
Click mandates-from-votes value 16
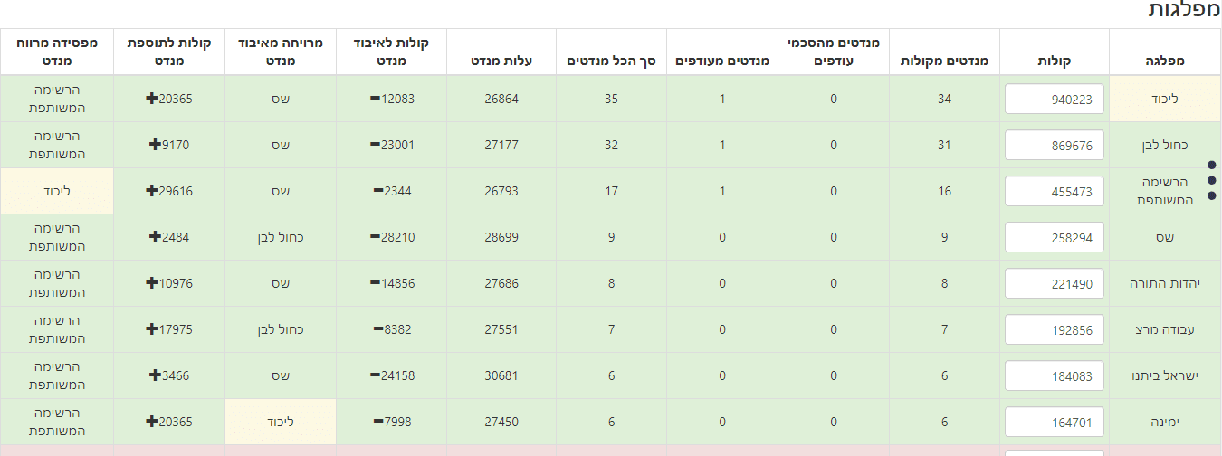point(944,191)
